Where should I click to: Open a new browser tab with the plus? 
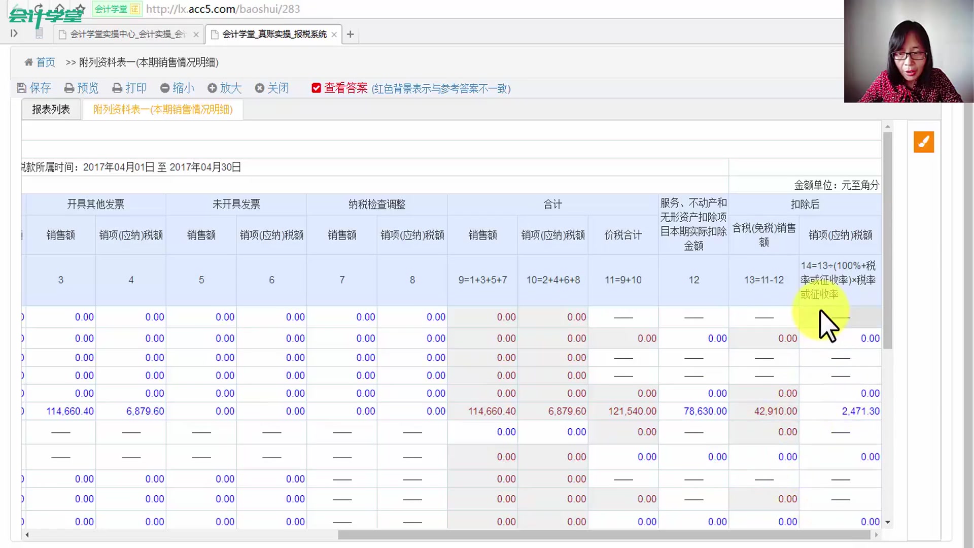[351, 34]
